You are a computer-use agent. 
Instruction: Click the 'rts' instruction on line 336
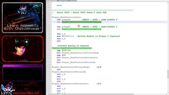click(x=59, y=81)
